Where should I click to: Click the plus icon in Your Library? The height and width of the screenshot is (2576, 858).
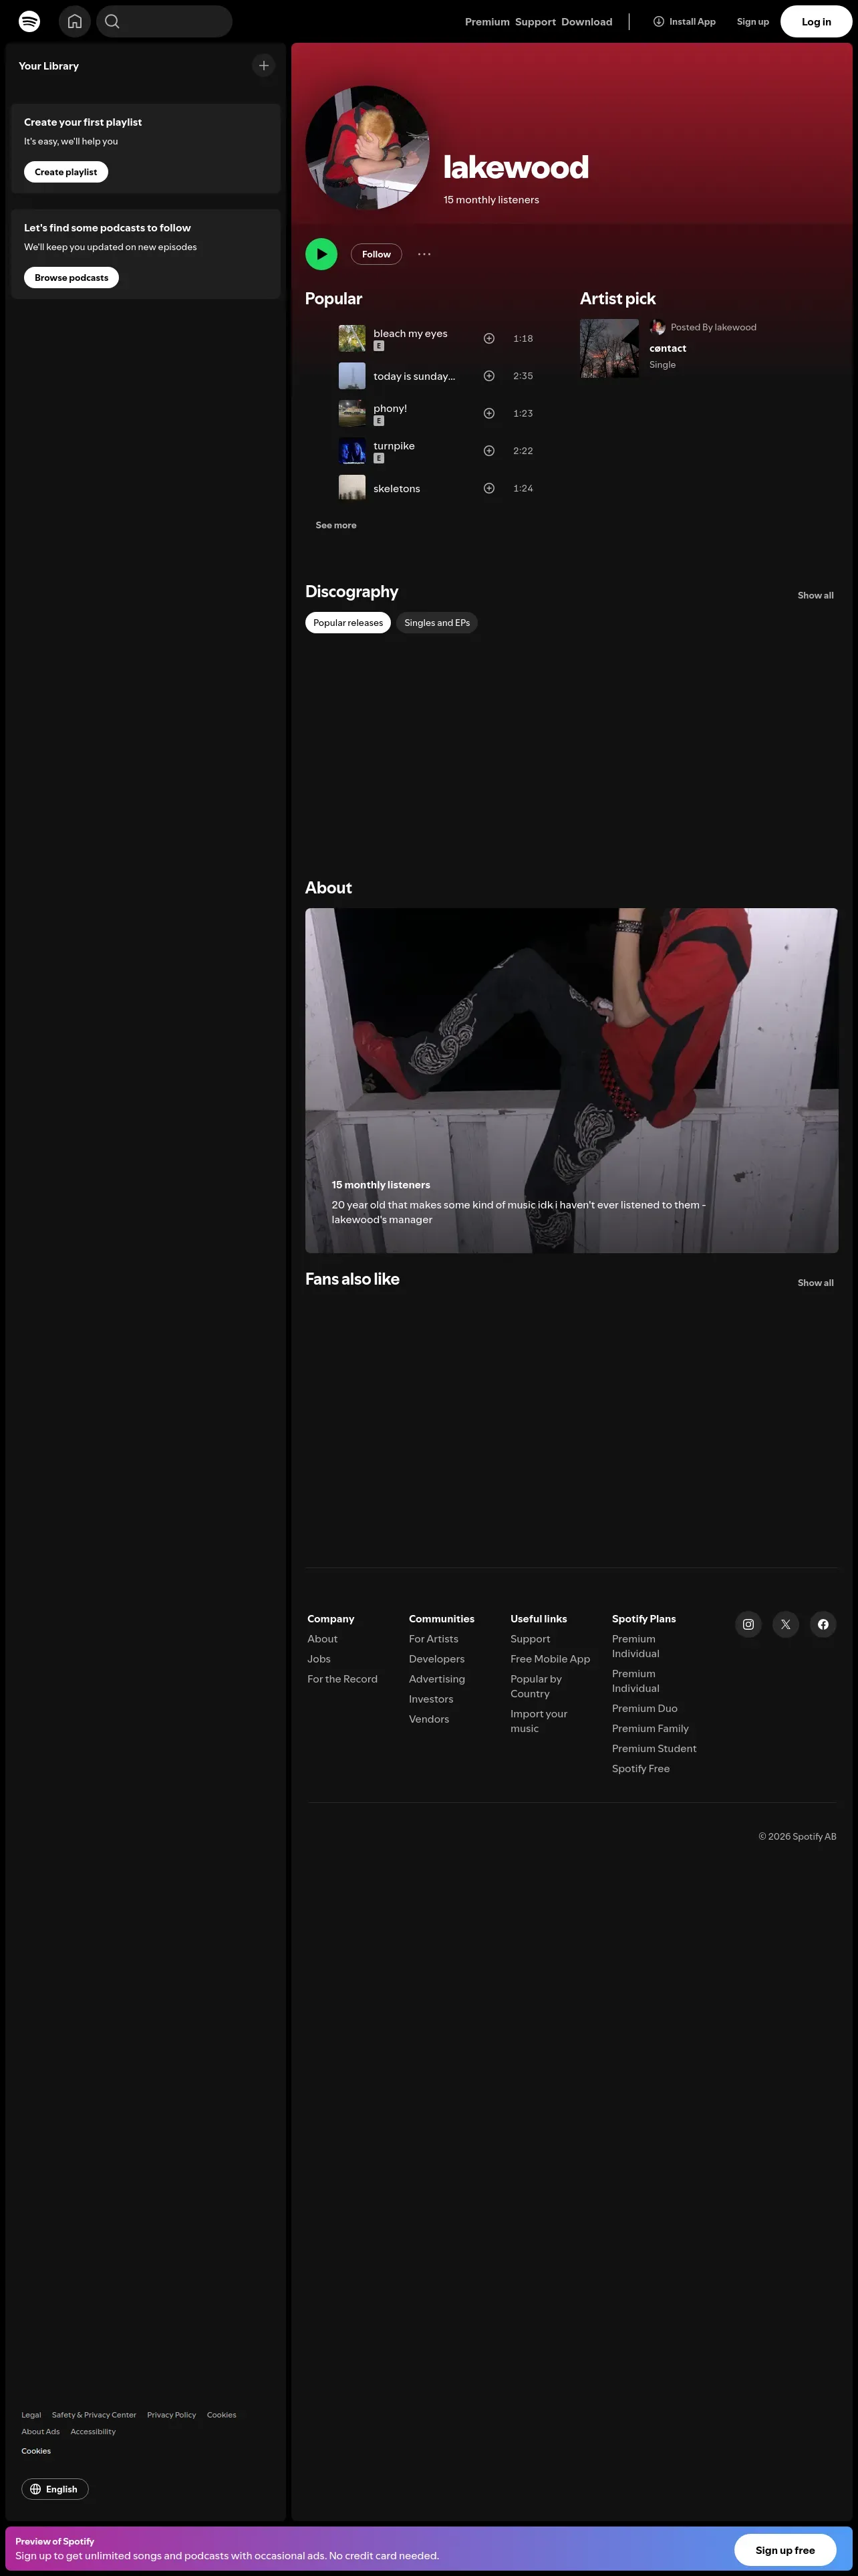(x=264, y=66)
